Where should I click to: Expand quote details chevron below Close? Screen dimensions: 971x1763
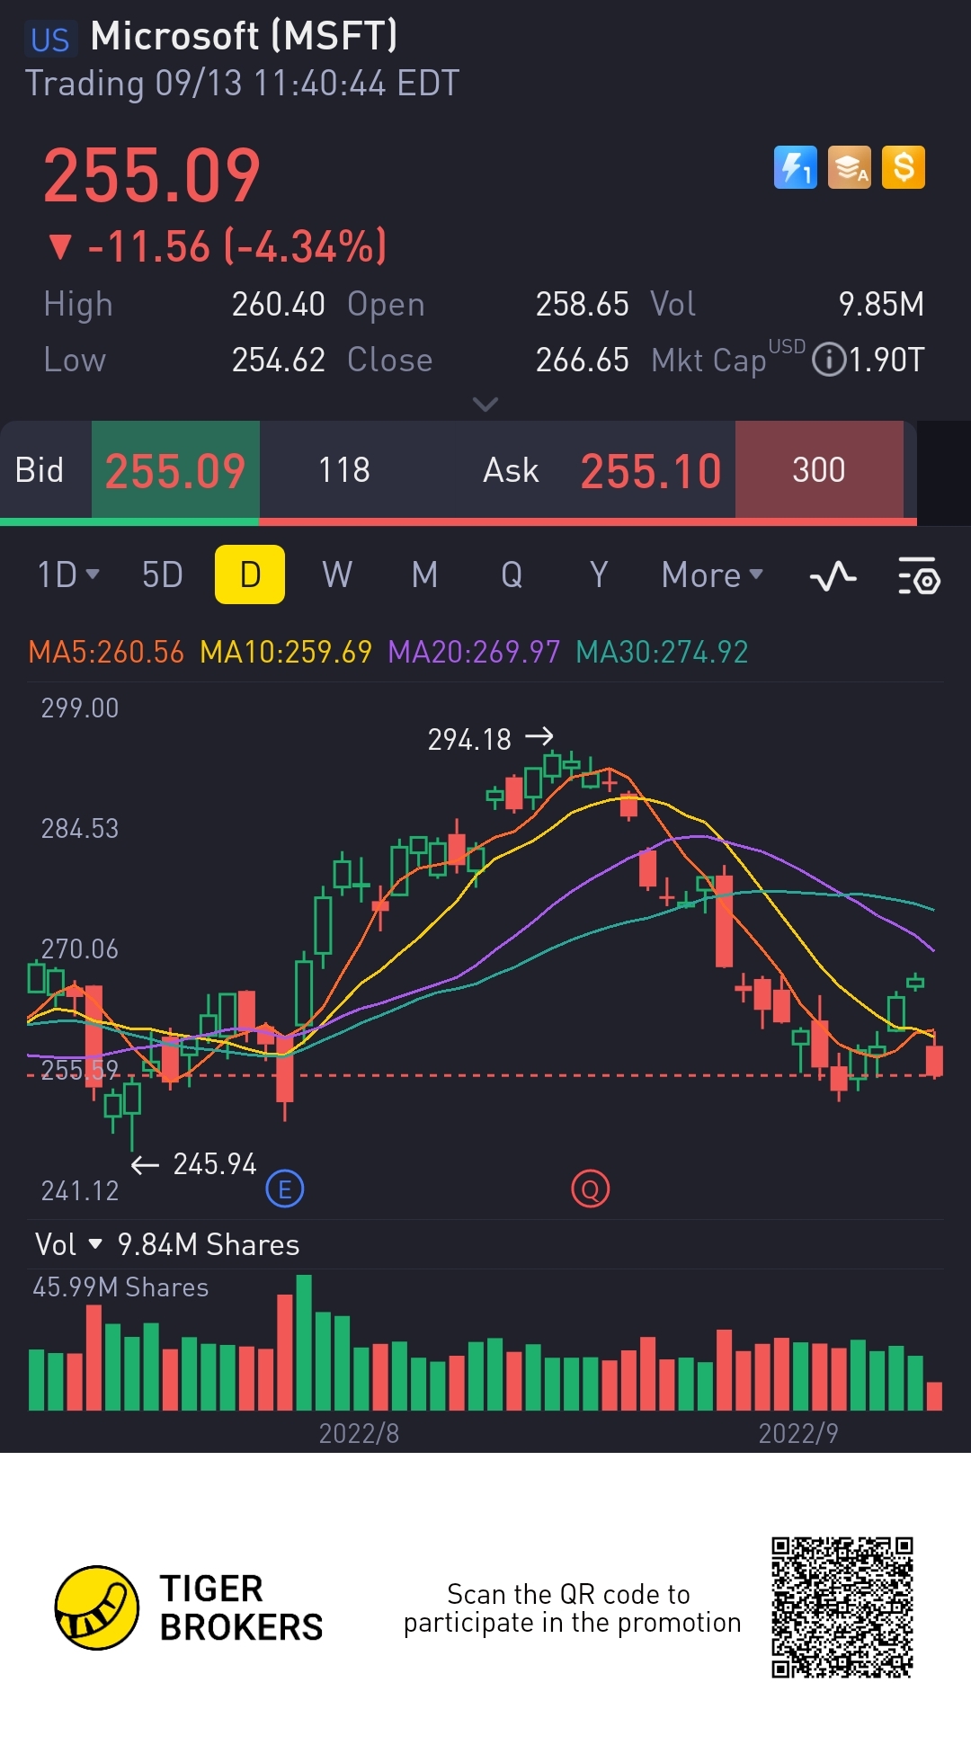point(485,404)
